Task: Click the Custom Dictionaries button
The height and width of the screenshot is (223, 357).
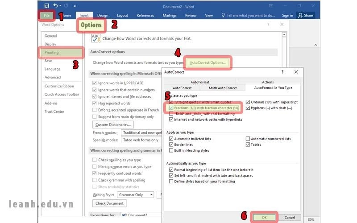Action: 113,125
